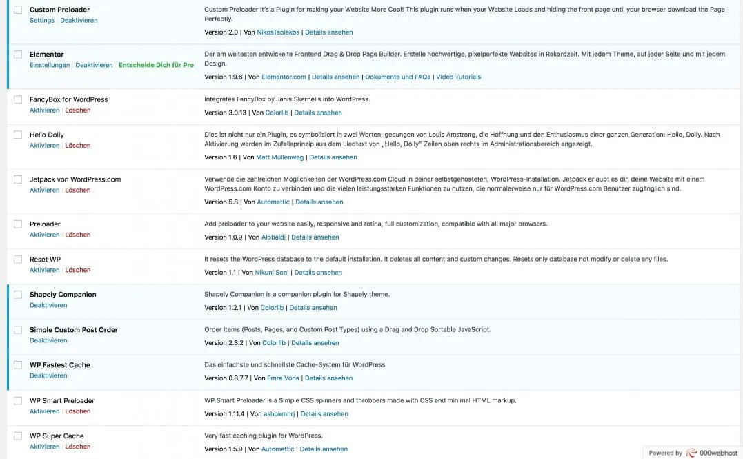Image resolution: width=743 pixels, height=459 pixels.
Task: View details for Simple Custom Post Order
Action: coord(315,343)
